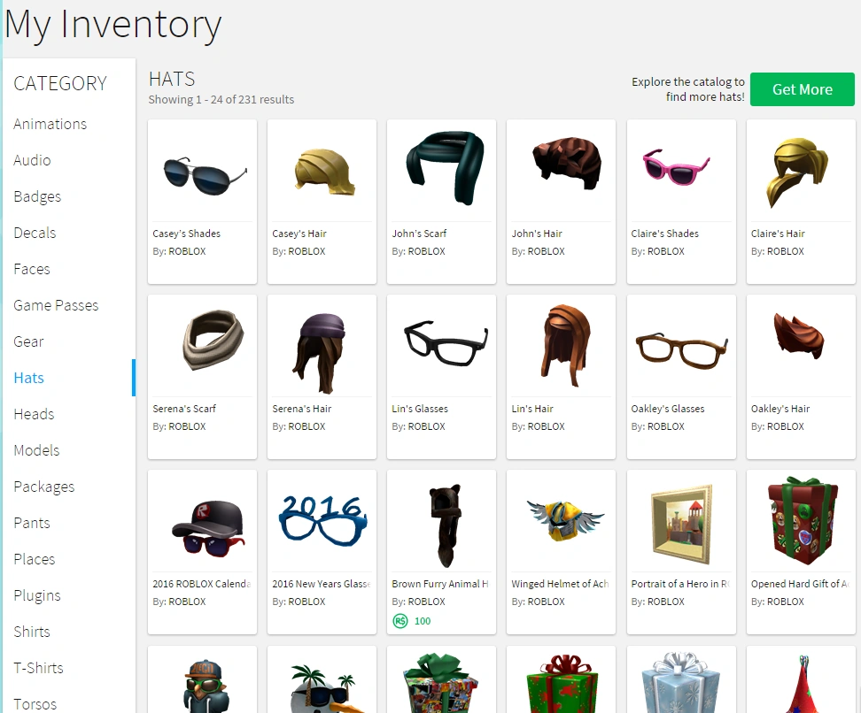Click ROBLOX creator link under John's Hair
The image size is (861, 713).
point(546,251)
